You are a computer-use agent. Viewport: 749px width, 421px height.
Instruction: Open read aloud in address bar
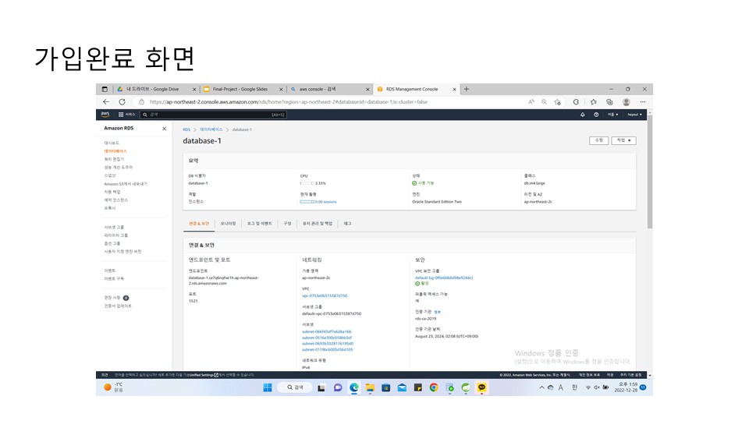(x=531, y=101)
